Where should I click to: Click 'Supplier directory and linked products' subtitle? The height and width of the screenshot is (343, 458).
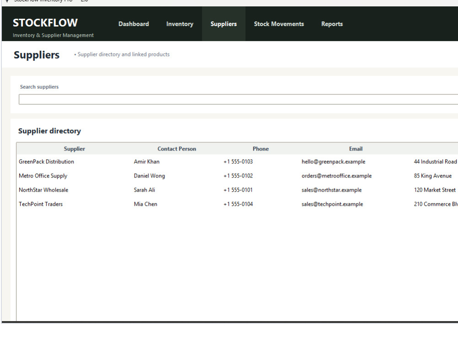(x=123, y=54)
